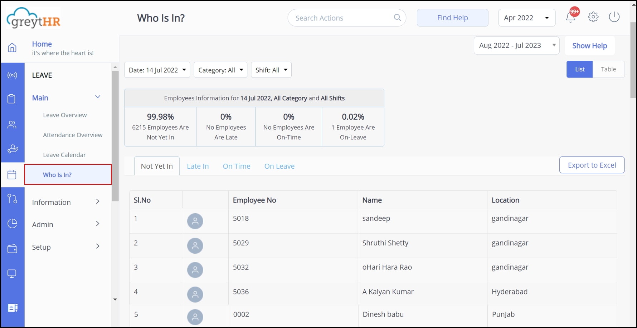Open the Category: All filter dropdown

[x=220, y=70]
